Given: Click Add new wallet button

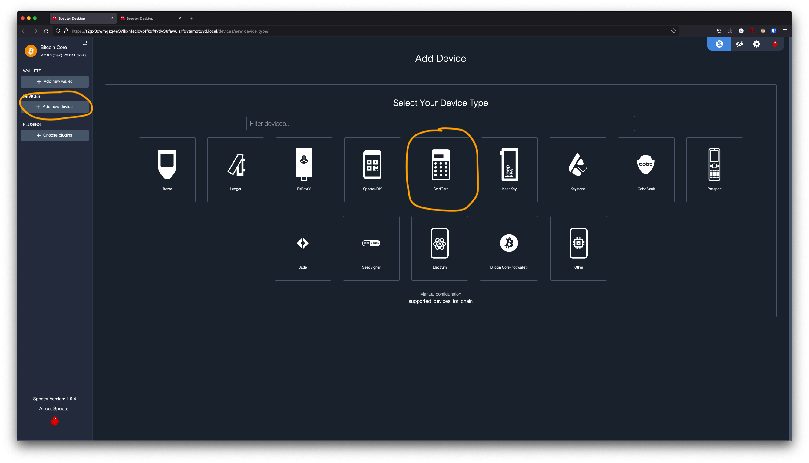Looking at the screenshot, I should (54, 81).
